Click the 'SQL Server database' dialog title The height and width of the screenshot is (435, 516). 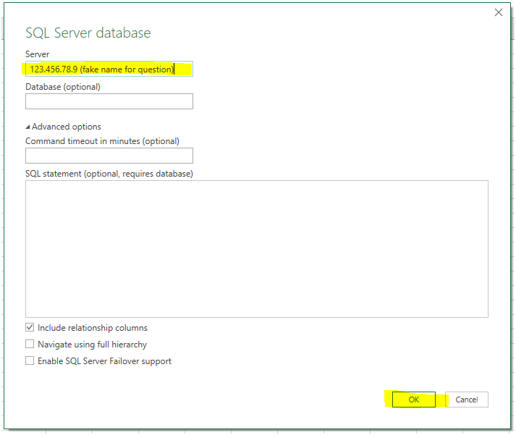88,33
